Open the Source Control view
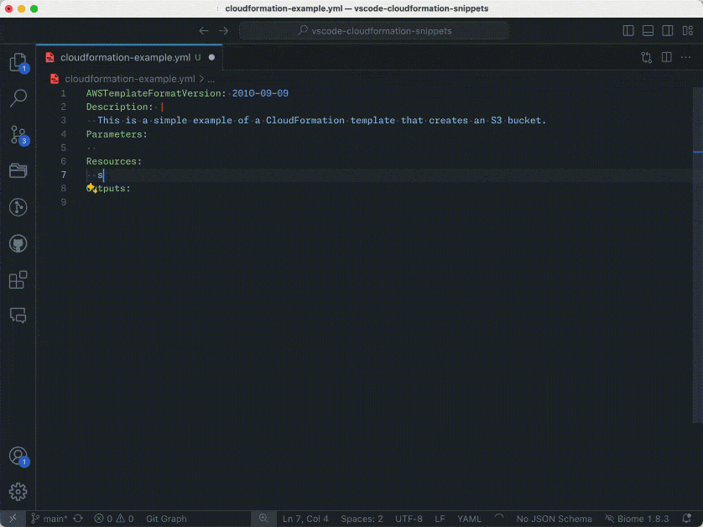Screen dimensions: 703x527 [18, 134]
